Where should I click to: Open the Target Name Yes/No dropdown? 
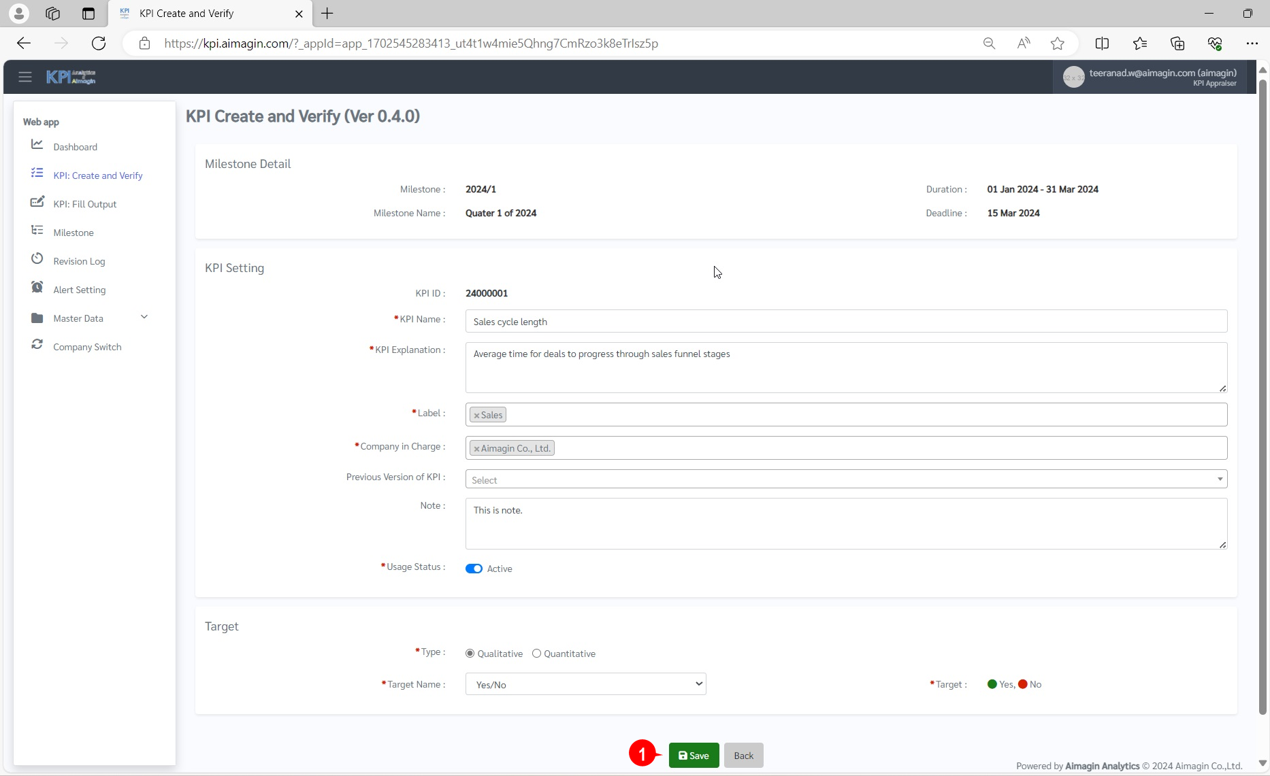pyautogui.click(x=585, y=684)
